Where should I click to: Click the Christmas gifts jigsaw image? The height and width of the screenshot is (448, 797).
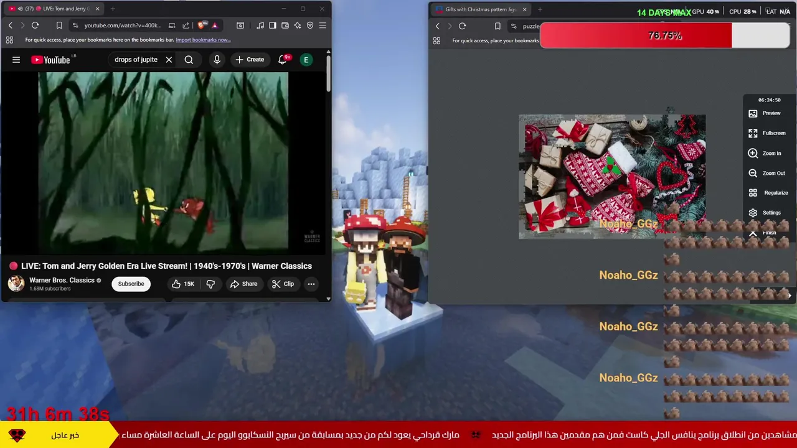(612, 176)
